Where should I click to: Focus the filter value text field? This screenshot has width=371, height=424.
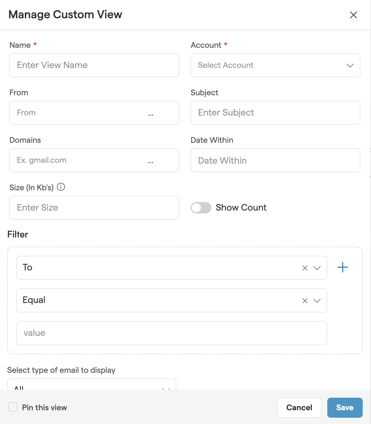tap(171, 333)
